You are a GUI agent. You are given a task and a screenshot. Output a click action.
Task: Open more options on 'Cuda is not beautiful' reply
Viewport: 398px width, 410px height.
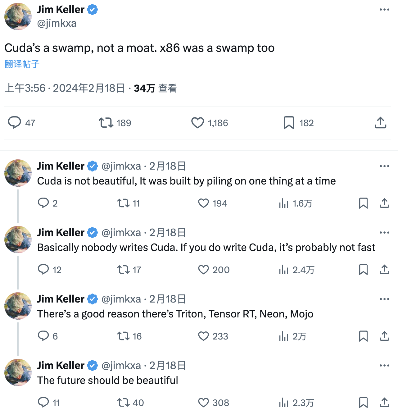pyautogui.click(x=384, y=166)
